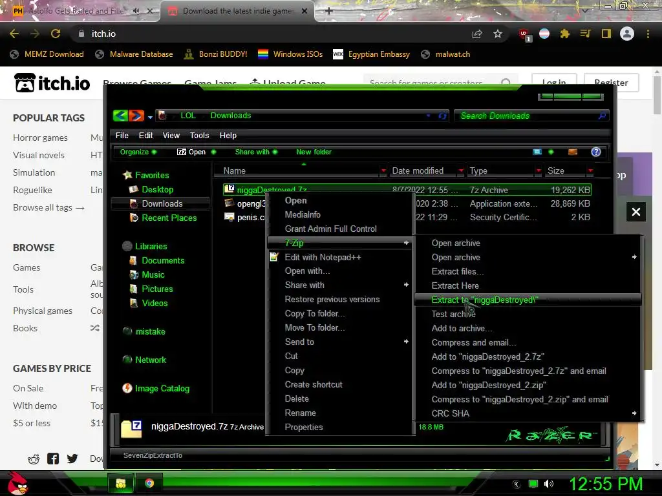This screenshot has width=662, height=496.
Task: Open the File menu in Explorer
Action: 122,136
